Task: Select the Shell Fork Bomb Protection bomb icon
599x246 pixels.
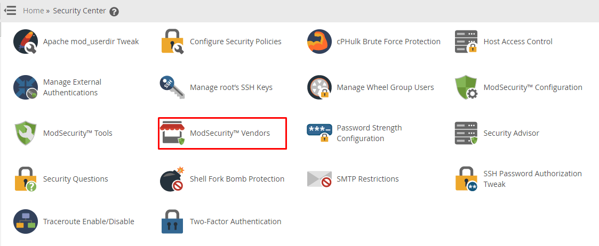Action: (172, 178)
